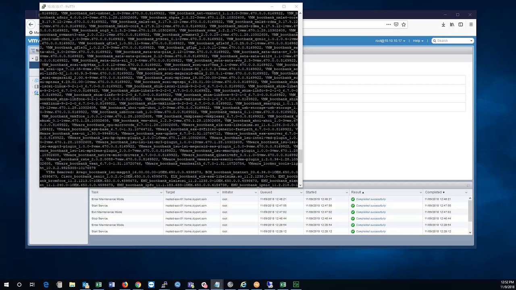Open Completed column filter dropdown
516x290 pixels.
tap(466, 193)
